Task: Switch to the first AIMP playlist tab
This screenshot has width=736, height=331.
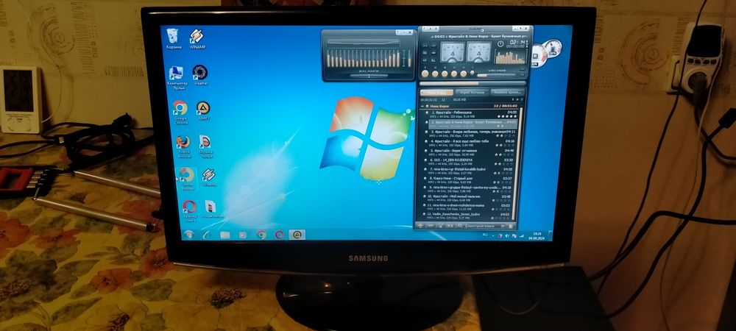Action: coord(436,93)
